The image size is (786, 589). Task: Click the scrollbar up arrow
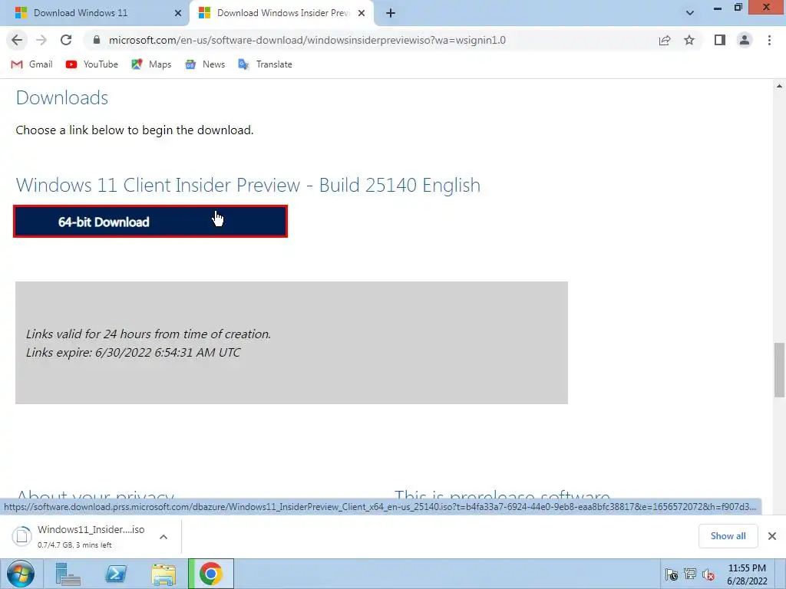point(779,86)
